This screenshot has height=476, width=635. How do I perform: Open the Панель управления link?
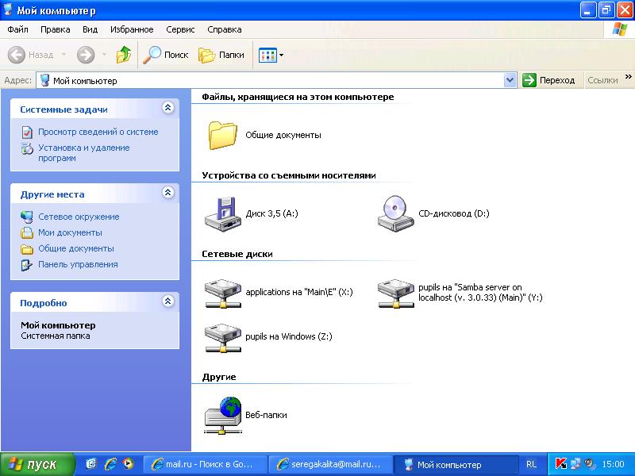click(x=78, y=264)
